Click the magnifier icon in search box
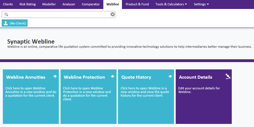Image resolution: width=254 pixels, height=127 pixels. [6, 15]
